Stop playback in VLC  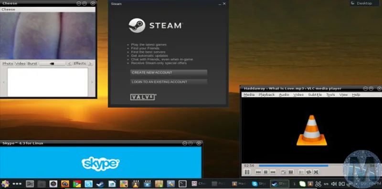[x=266, y=172]
